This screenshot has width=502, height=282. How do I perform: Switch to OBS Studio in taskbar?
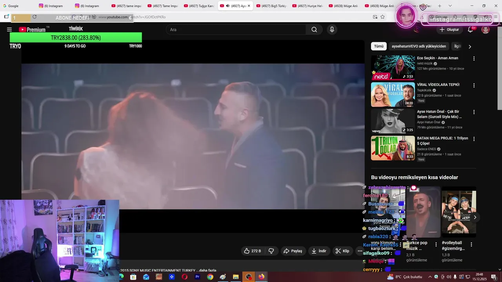coord(249,277)
